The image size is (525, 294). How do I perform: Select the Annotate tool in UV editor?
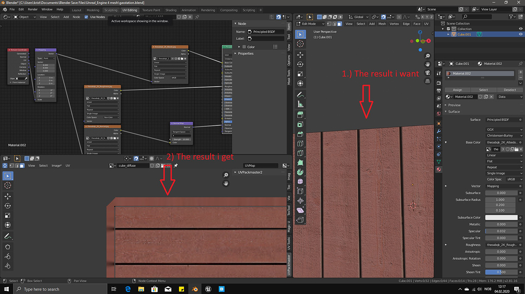tap(8, 237)
